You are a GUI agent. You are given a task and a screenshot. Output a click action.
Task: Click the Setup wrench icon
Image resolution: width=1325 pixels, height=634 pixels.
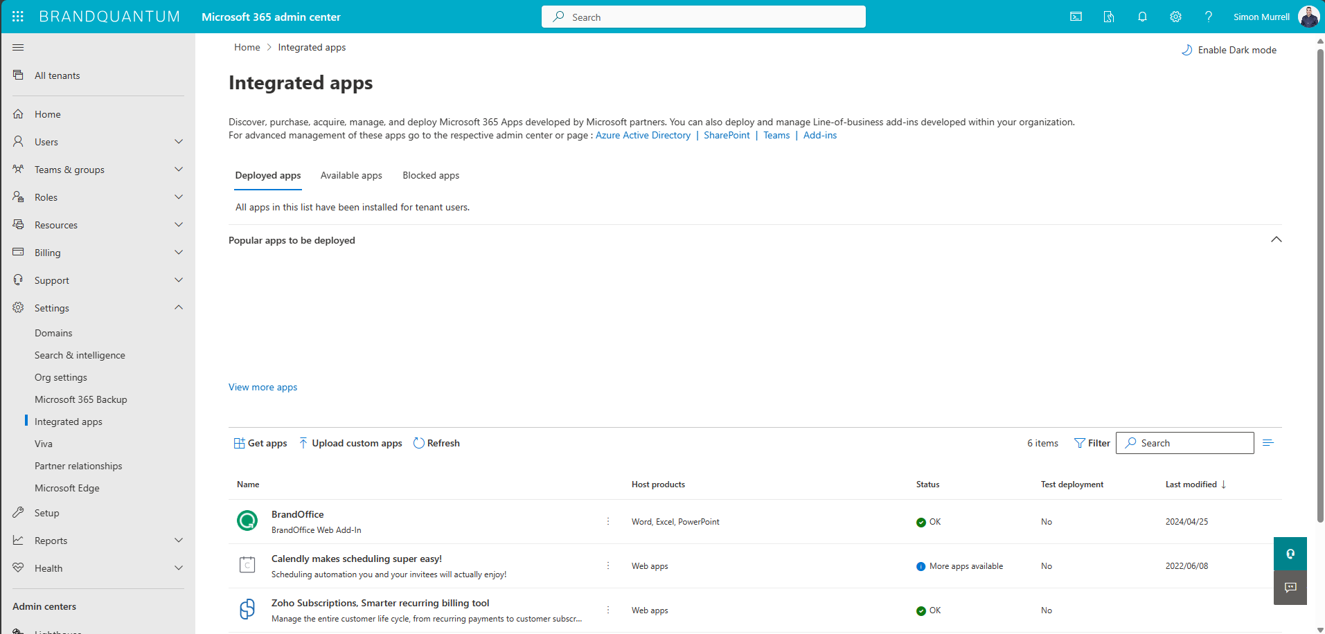pos(18,513)
